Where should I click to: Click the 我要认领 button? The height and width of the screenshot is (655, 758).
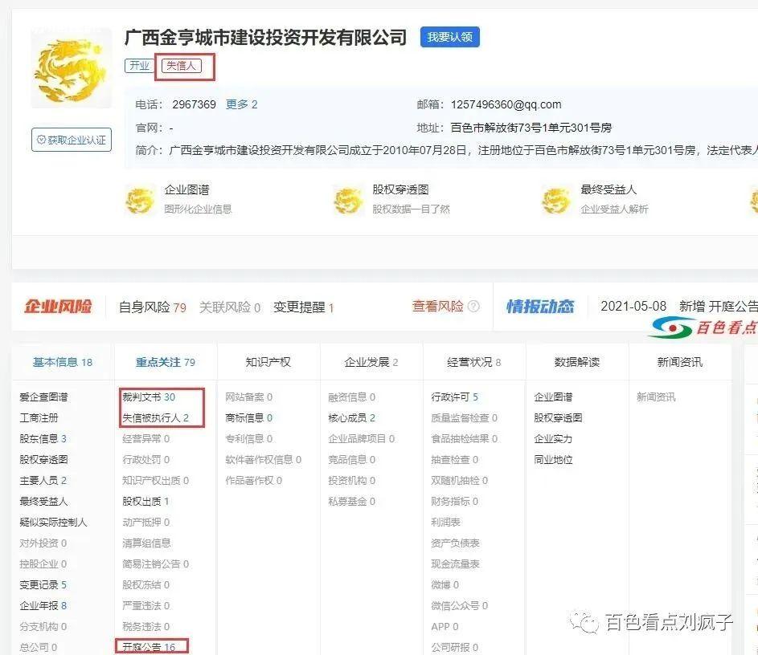coord(449,37)
